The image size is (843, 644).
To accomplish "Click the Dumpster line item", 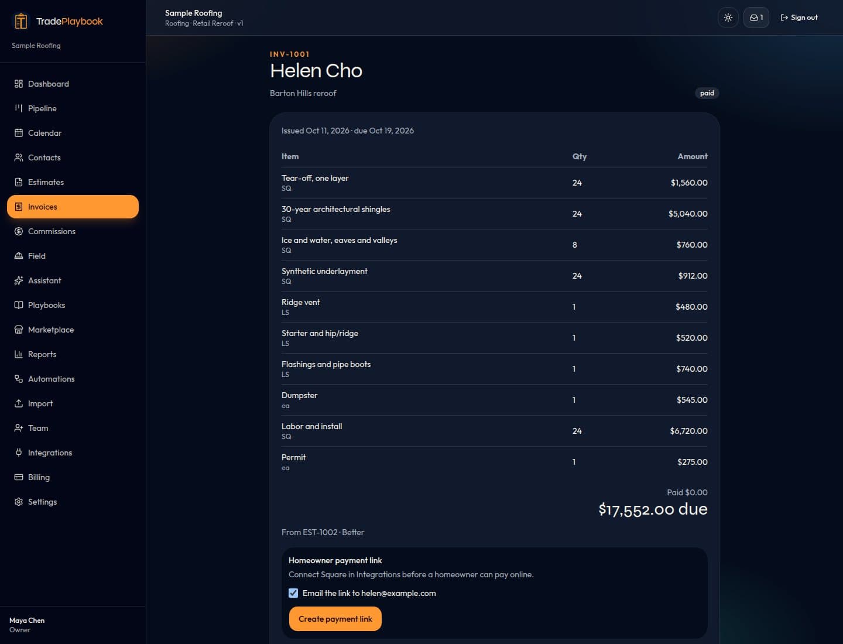I will click(494, 400).
